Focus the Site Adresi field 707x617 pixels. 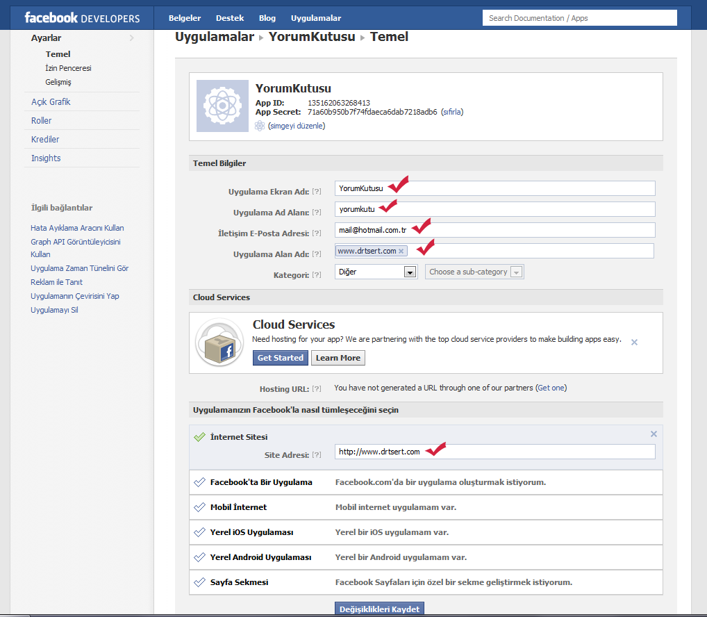click(x=494, y=452)
